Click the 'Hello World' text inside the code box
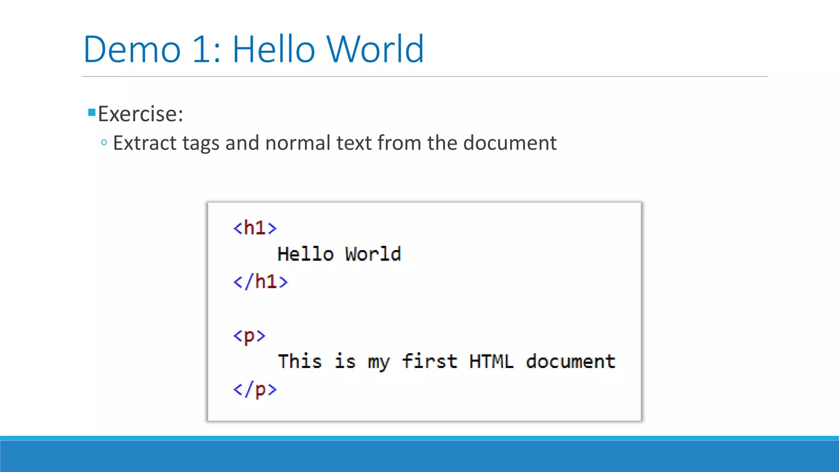Viewport: 839px width, 472px height. 339,254
